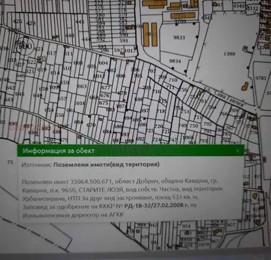Click parcel 1016 on the map
The width and height of the screenshot is (271, 260).
pyautogui.click(x=79, y=103)
